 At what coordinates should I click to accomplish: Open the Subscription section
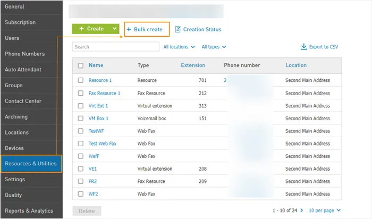coord(31,22)
